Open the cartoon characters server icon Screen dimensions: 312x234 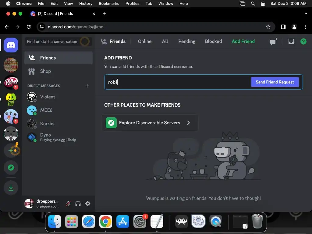coord(11,116)
